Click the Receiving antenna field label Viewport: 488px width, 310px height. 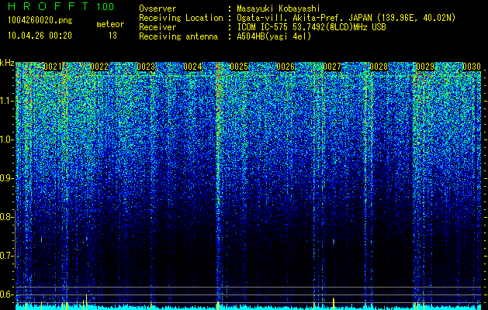pyautogui.click(x=178, y=36)
